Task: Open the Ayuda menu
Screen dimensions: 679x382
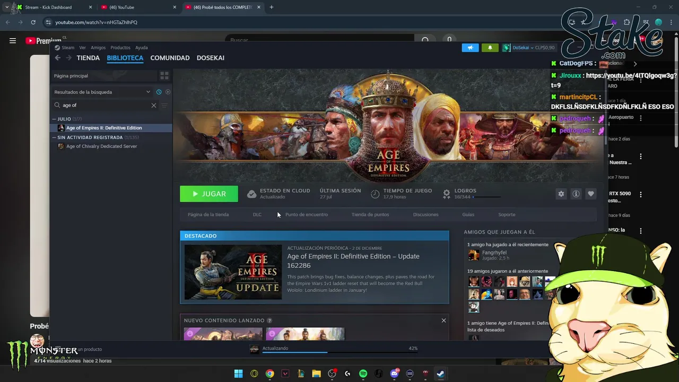Action: [x=141, y=48]
